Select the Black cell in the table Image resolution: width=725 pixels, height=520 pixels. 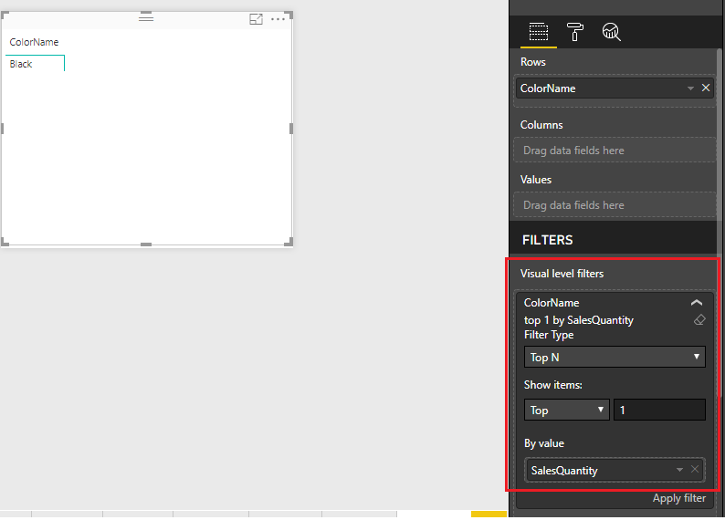coord(35,64)
